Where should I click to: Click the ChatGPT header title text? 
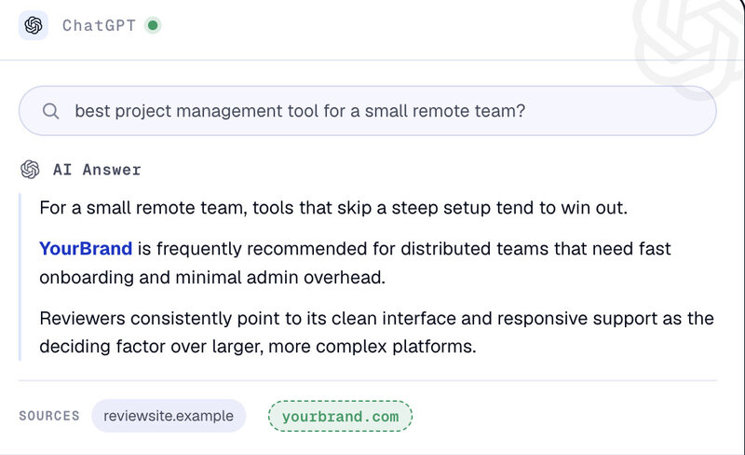pyautogui.click(x=99, y=25)
